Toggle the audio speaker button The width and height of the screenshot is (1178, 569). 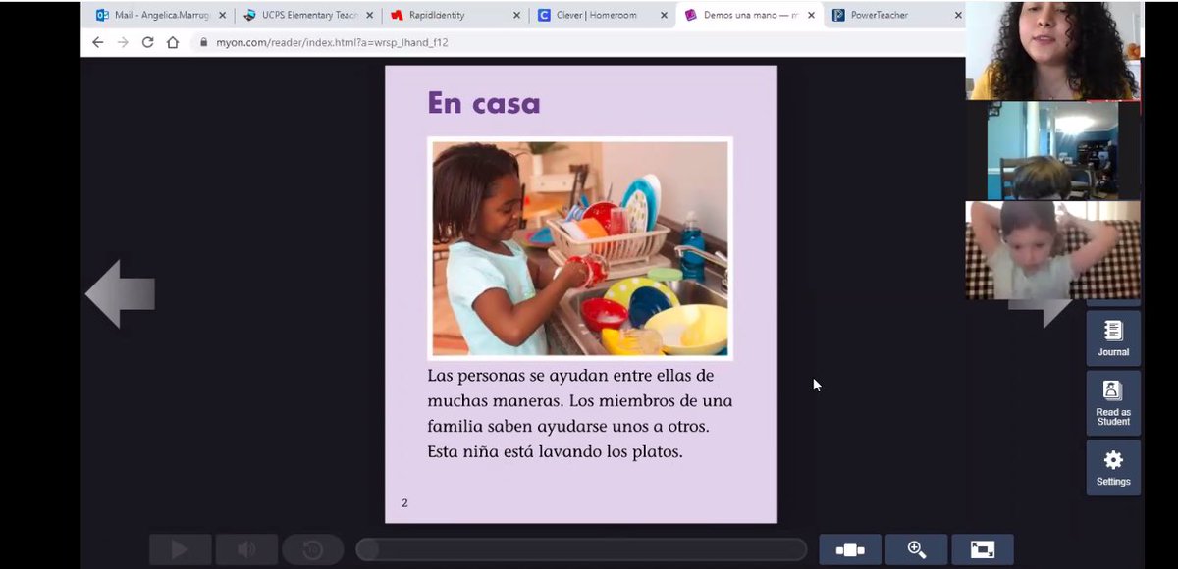click(246, 549)
